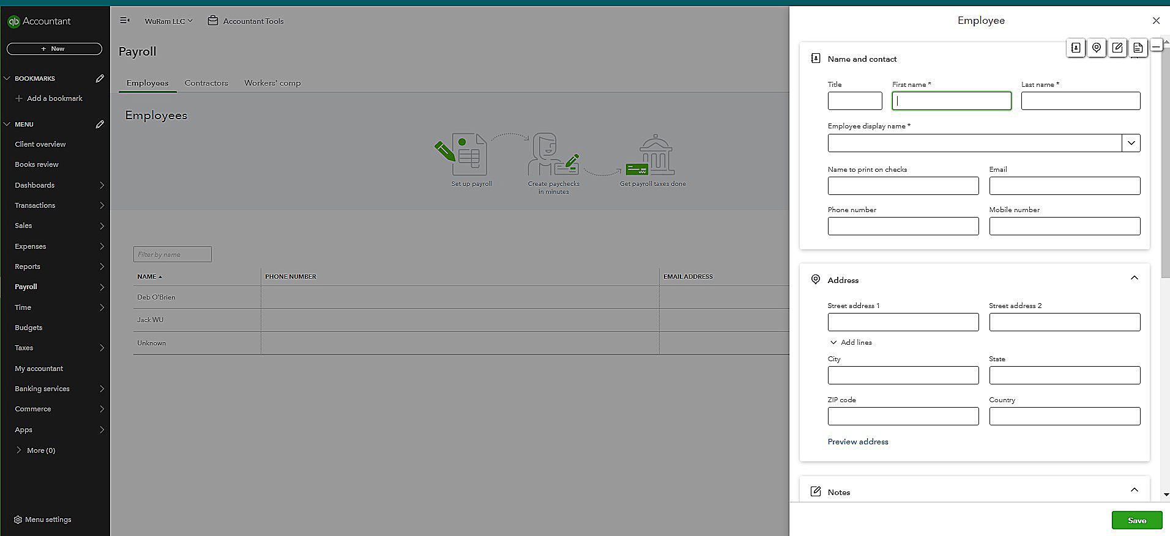Click the City input field

pos(903,375)
